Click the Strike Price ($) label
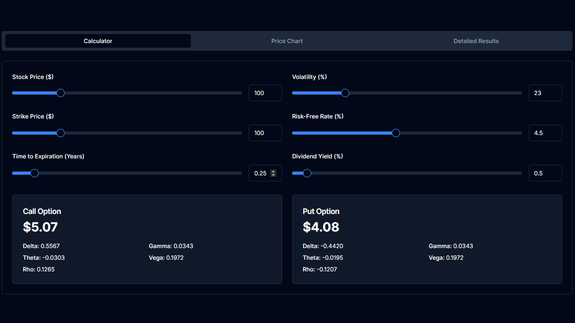Screen dimensions: 575x323 (33, 116)
